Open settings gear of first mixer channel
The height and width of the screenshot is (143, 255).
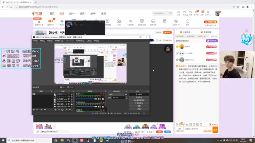103,99
